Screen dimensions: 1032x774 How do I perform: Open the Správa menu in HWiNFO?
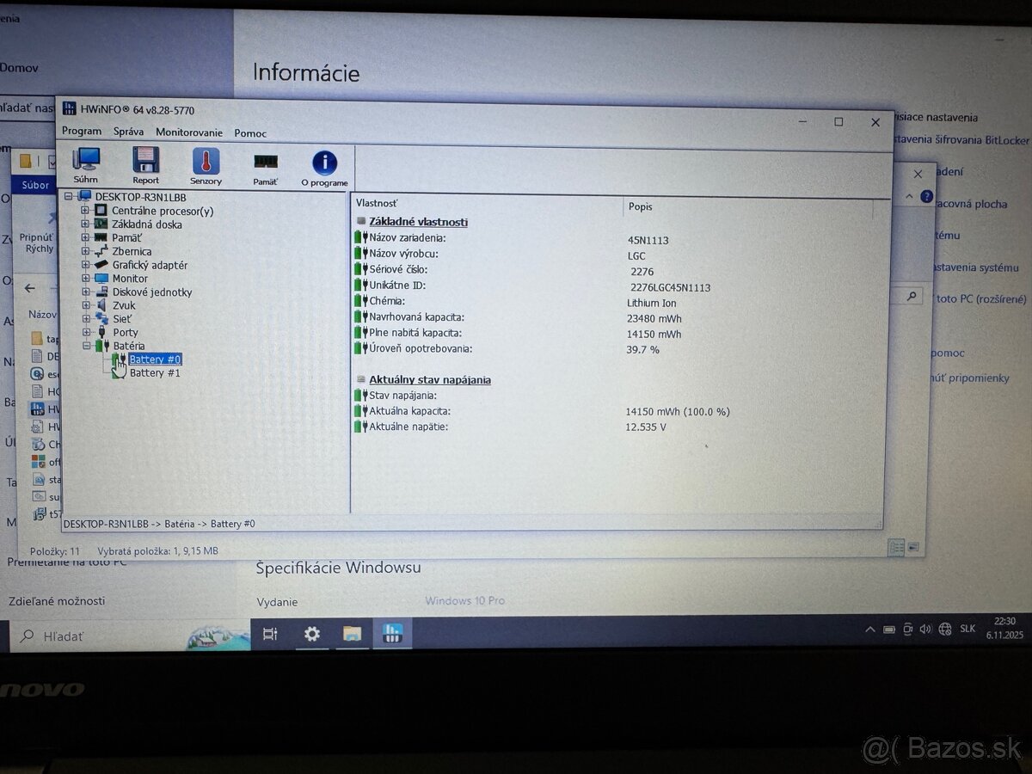click(128, 132)
